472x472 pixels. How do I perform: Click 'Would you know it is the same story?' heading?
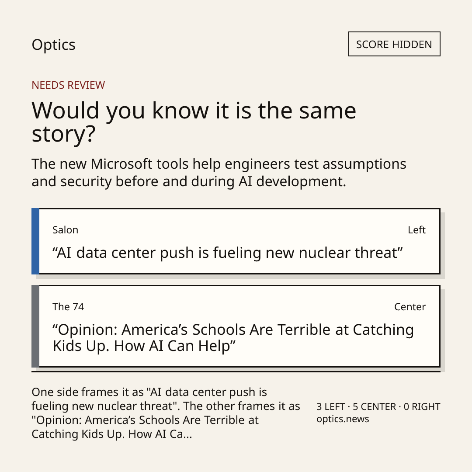(194, 122)
